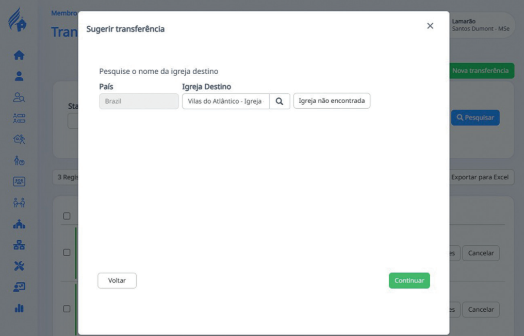Open the group photo card icon in sidebar

19,182
